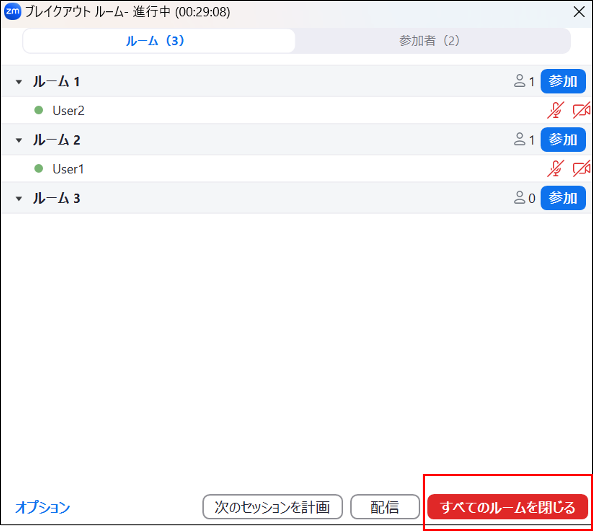Click User2's muted microphone icon
The image size is (593, 531).
555,110
